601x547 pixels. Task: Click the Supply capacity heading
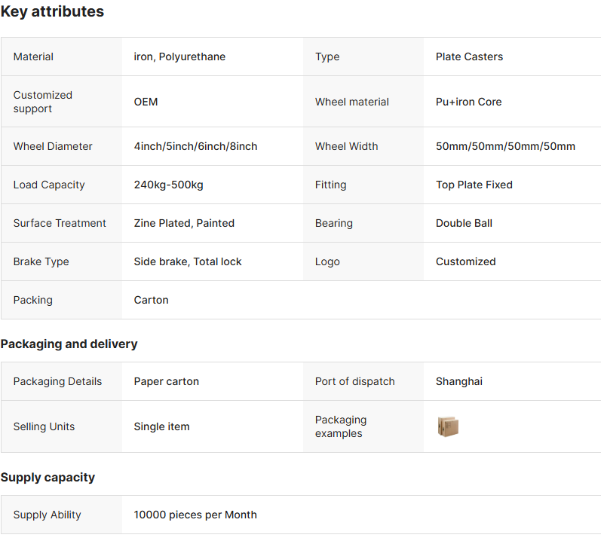[48, 478]
